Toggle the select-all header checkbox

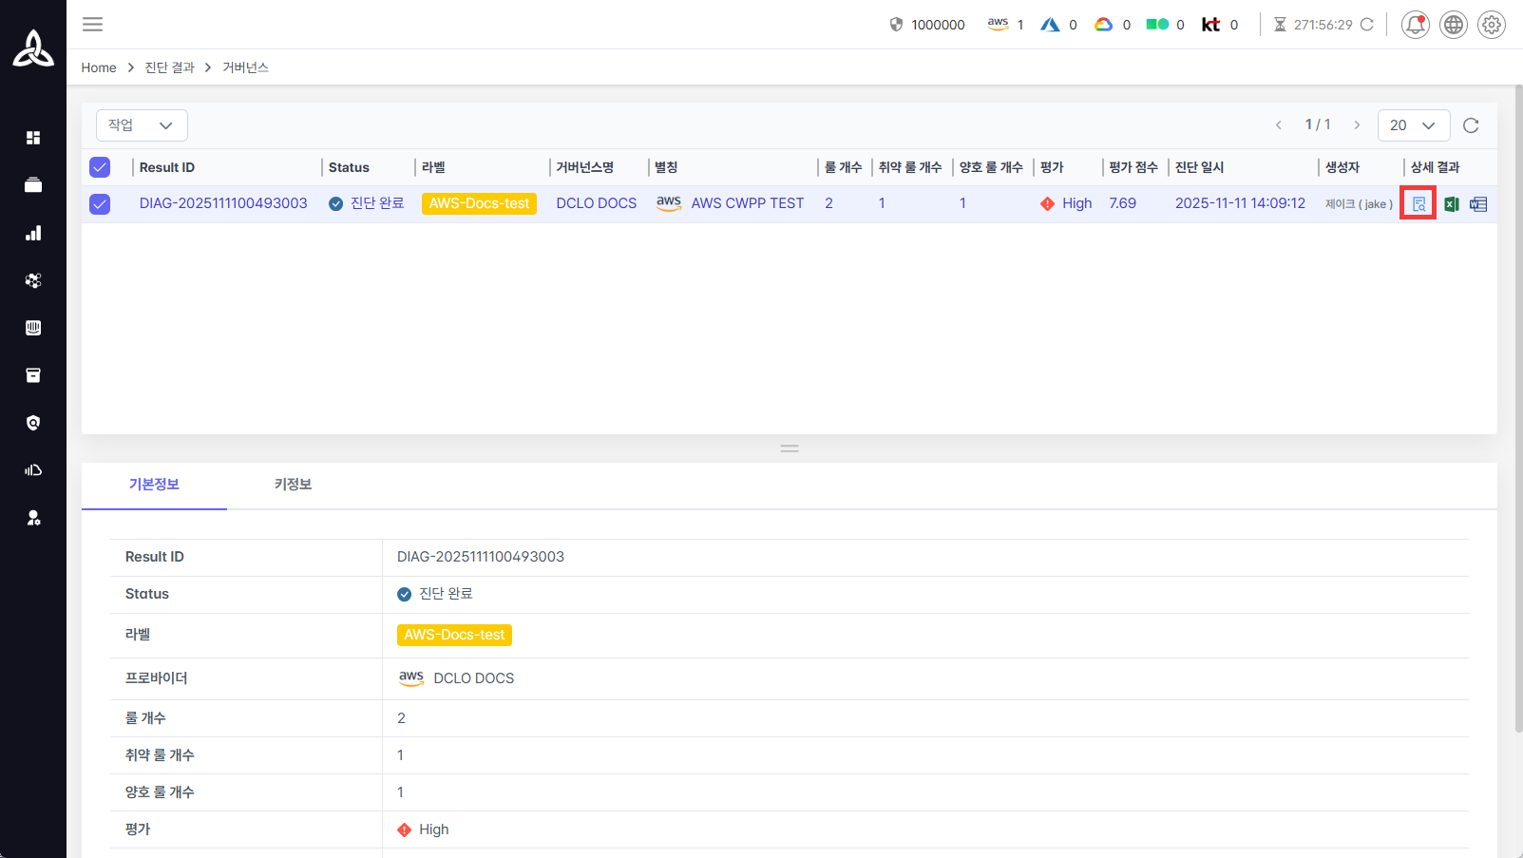[100, 167]
